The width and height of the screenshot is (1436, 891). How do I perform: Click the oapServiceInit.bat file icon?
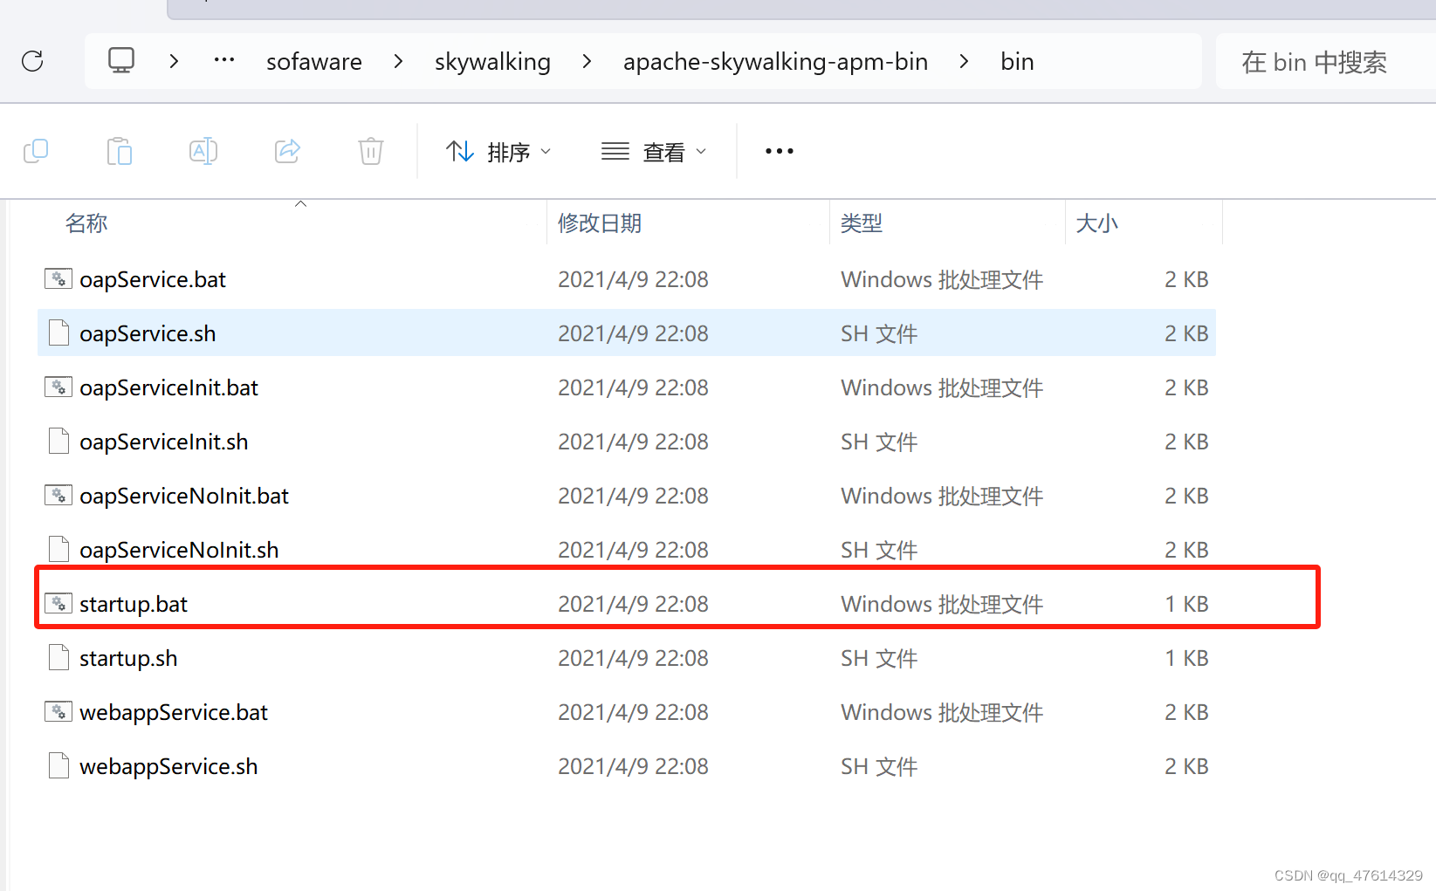(58, 387)
